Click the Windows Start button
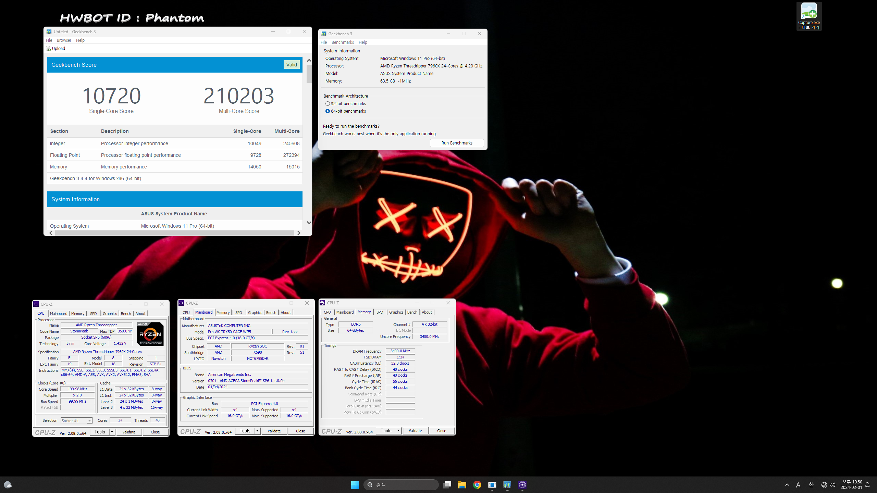877x493 pixels. 355,484
